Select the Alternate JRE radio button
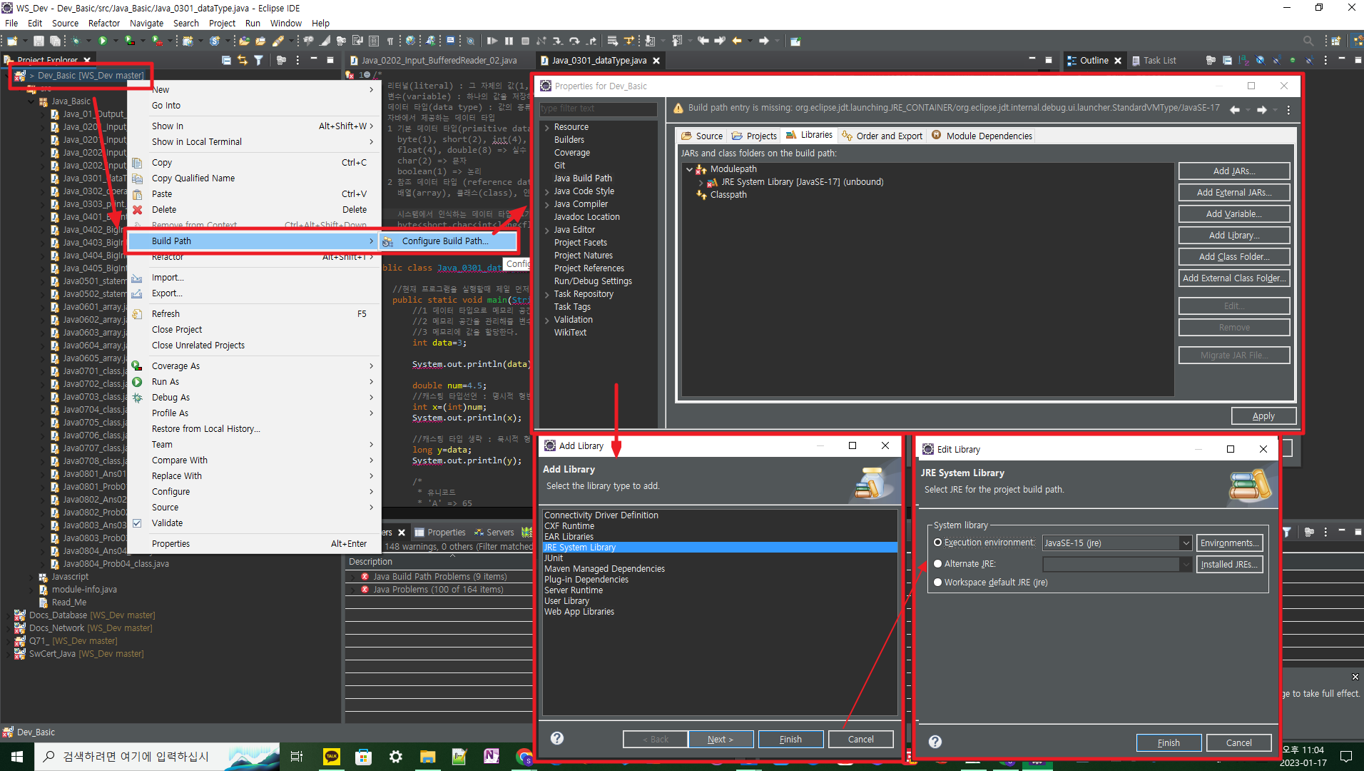This screenshot has width=1364, height=771. coord(938,564)
